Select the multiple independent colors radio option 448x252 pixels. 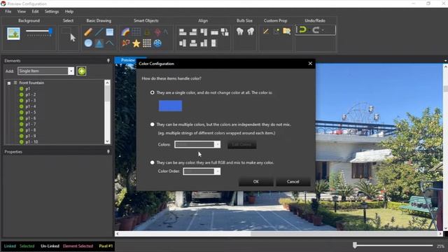point(153,125)
